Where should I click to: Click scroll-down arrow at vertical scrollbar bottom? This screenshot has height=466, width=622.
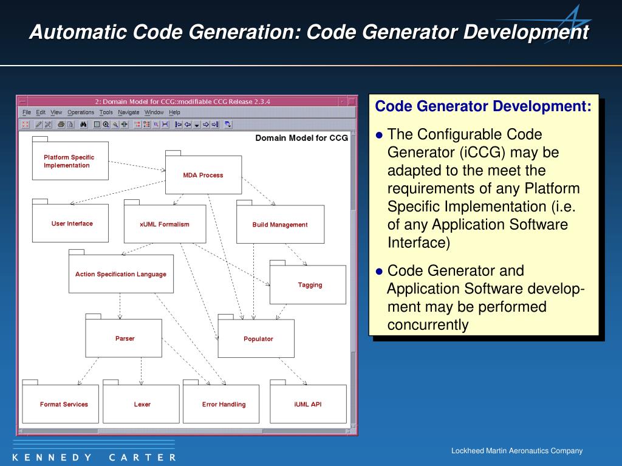tap(354, 426)
